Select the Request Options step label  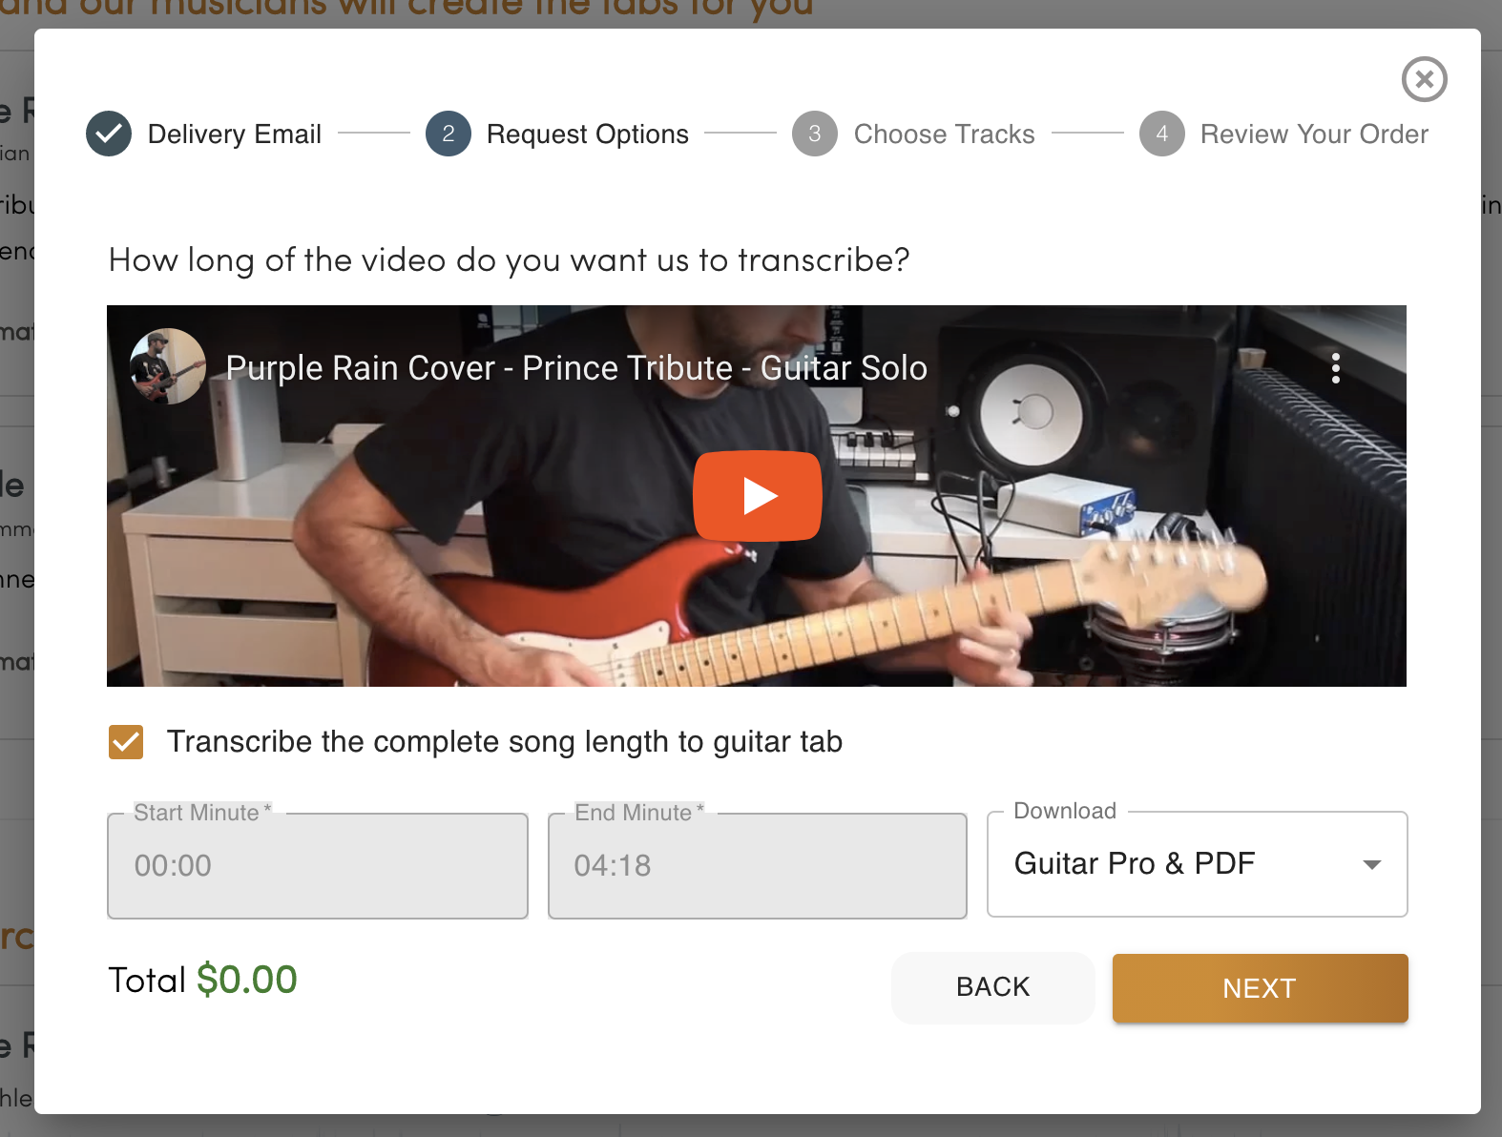(588, 134)
